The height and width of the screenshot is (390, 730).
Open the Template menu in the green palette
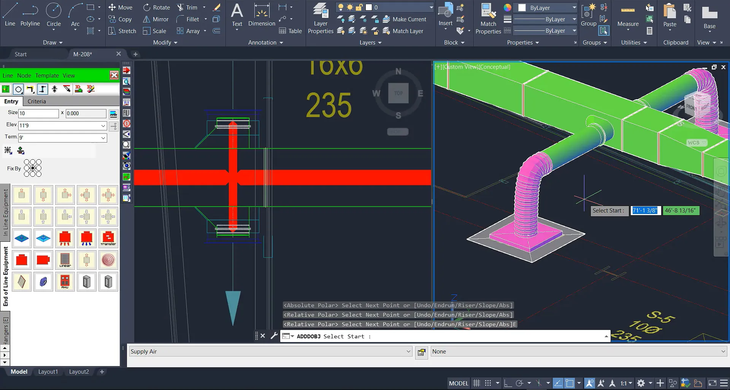tap(47, 75)
